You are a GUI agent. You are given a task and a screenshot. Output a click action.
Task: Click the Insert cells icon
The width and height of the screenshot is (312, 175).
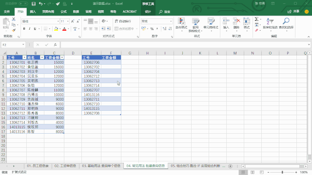point(226,21)
